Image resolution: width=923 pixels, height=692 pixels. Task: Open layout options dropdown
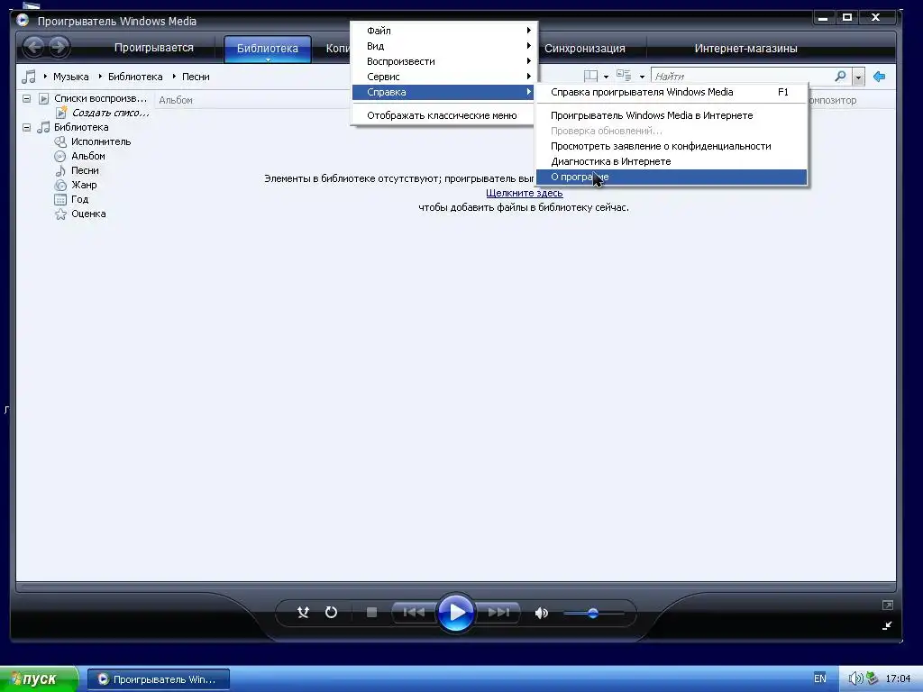(x=606, y=77)
